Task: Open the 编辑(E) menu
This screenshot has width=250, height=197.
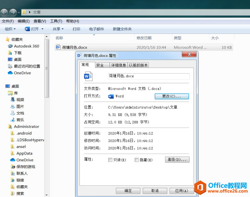Action: (x=24, y=21)
